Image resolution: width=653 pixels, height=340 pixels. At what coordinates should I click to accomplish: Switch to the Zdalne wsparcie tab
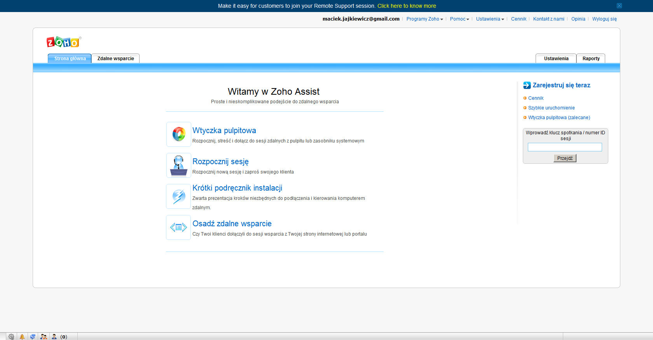click(115, 59)
